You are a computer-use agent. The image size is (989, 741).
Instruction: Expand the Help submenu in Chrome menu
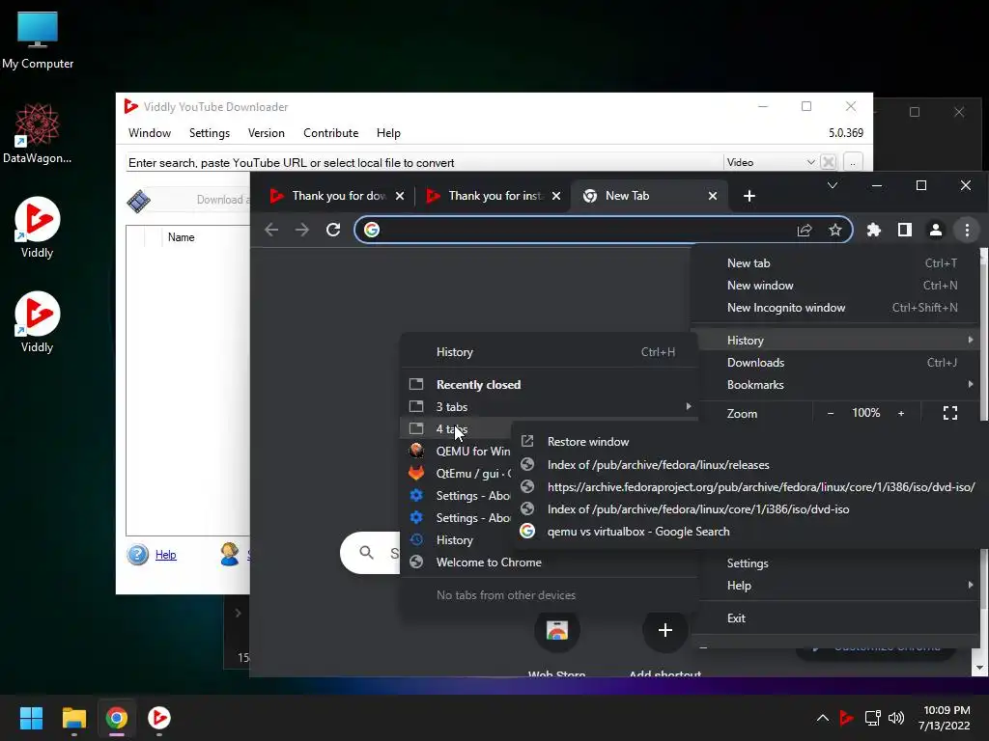pyautogui.click(x=835, y=586)
